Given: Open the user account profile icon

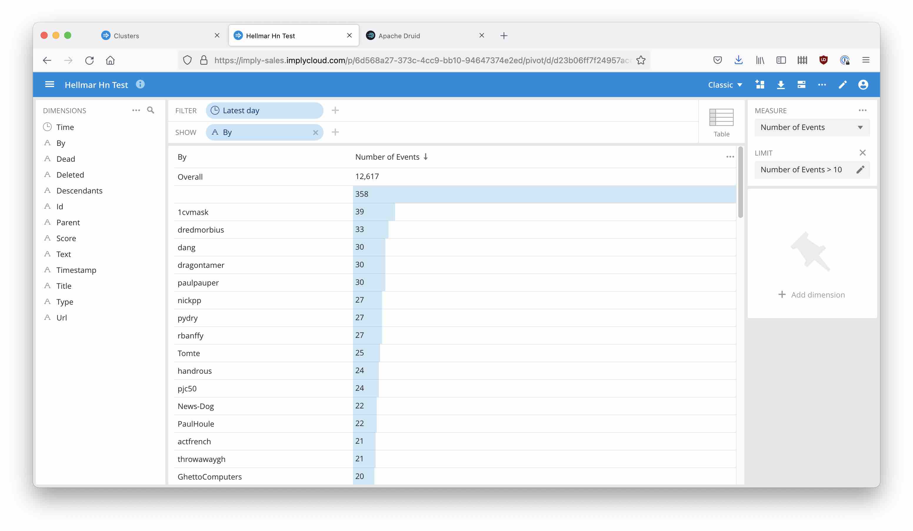Looking at the screenshot, I should click(x=863, y=84).
